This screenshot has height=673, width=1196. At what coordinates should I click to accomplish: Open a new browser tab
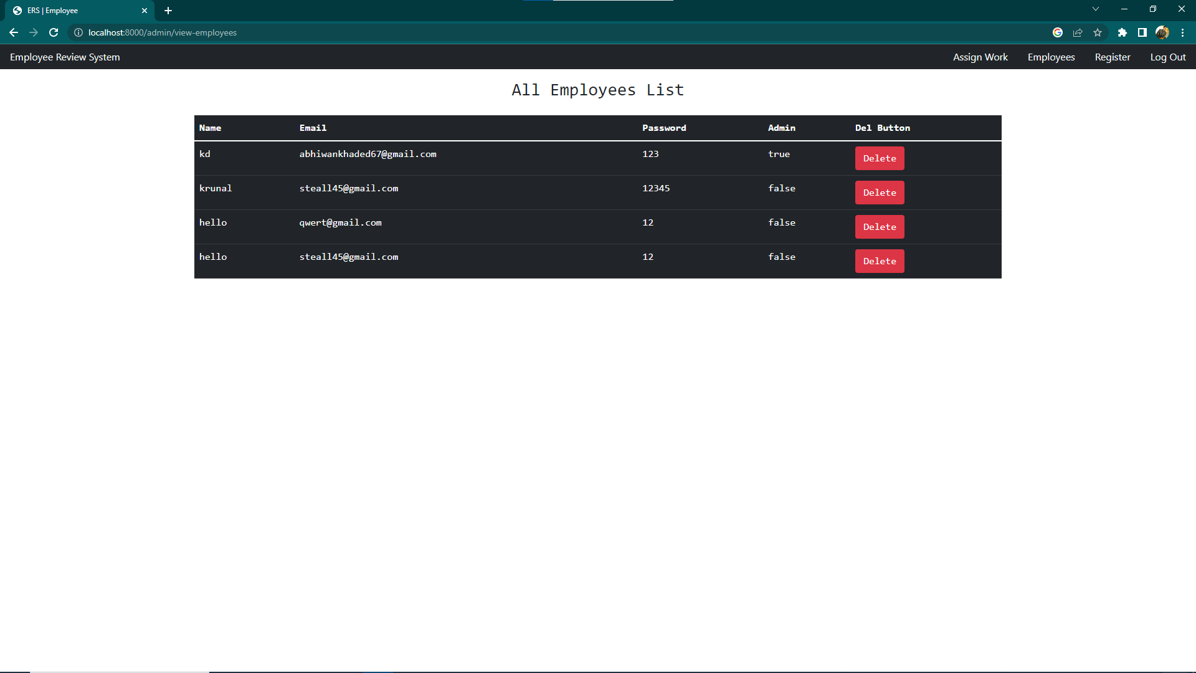click(x=168, y=10)
